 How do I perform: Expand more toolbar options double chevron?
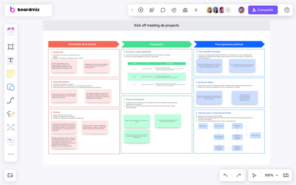pyautogui.click(x=196, y=10)
